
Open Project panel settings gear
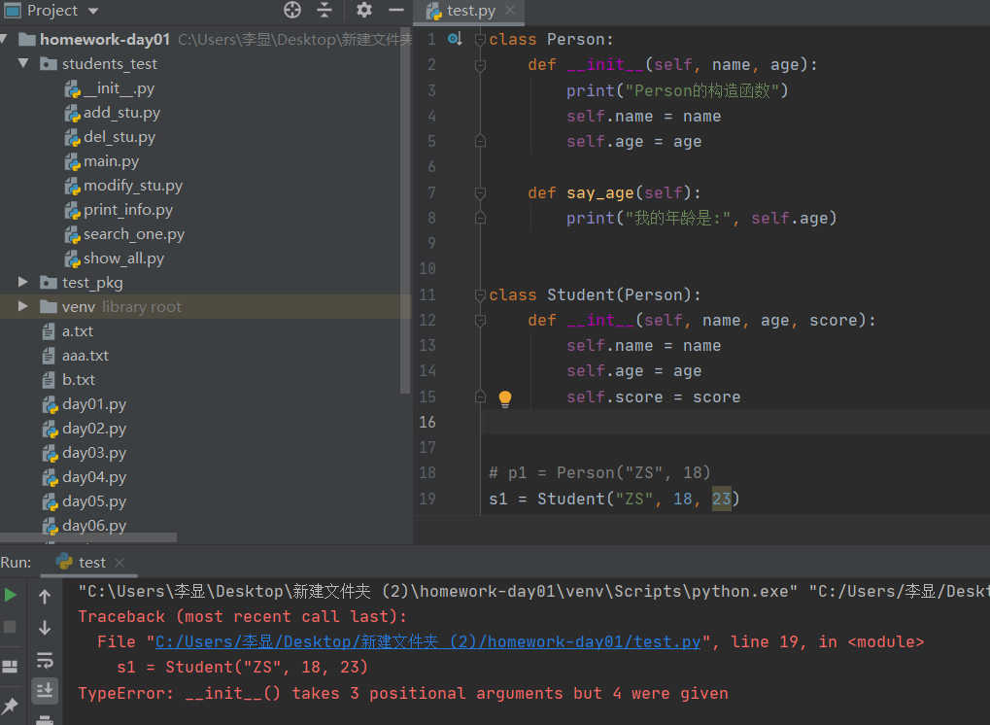(364, 10)
